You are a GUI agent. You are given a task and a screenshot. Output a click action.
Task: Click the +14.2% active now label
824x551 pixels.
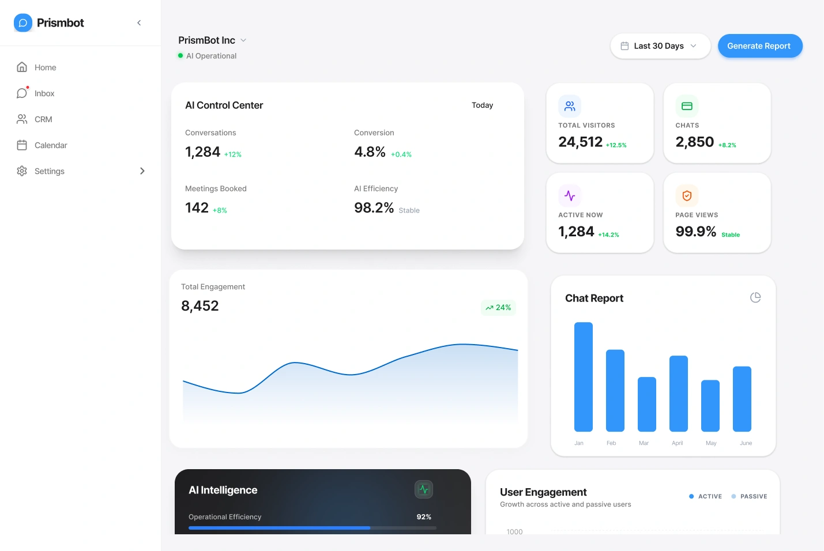pos(608,235)
